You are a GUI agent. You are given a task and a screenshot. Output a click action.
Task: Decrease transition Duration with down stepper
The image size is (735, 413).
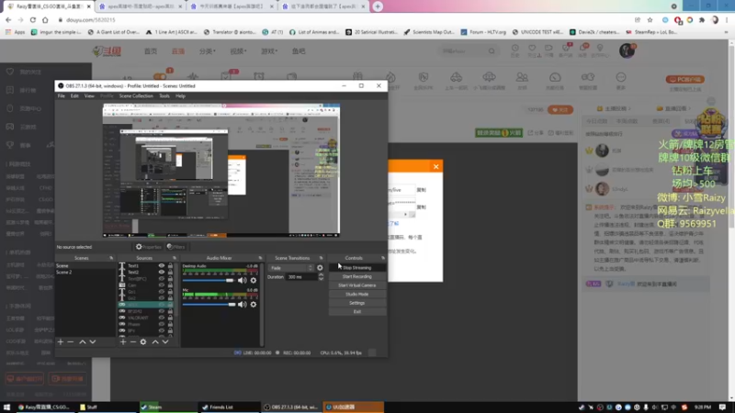pyautogui.click(x=321, y=279)
